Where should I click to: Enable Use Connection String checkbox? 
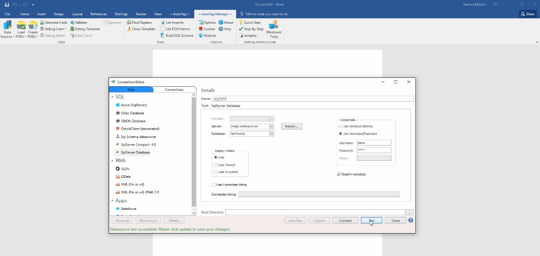click(214, 185)
